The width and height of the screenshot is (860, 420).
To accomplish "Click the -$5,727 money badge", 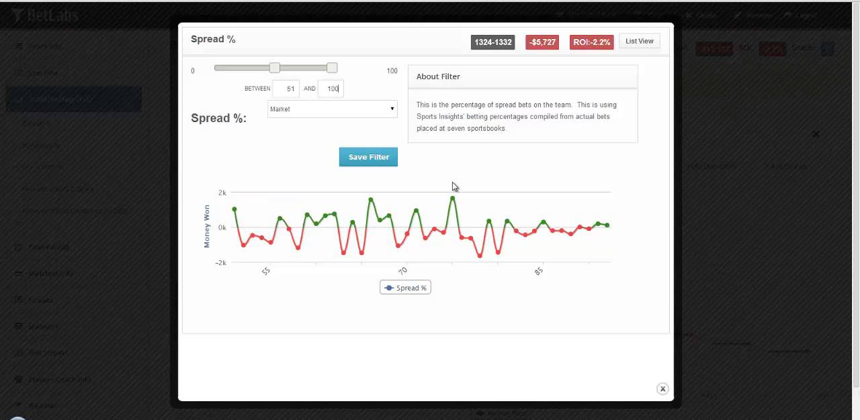I will click(542, 42).
